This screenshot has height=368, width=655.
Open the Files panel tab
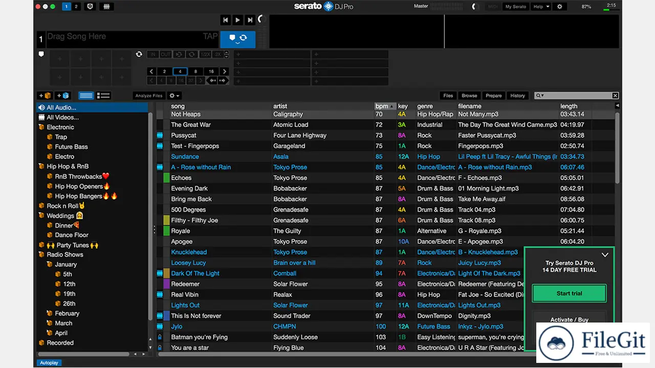[x=448, y=96]
